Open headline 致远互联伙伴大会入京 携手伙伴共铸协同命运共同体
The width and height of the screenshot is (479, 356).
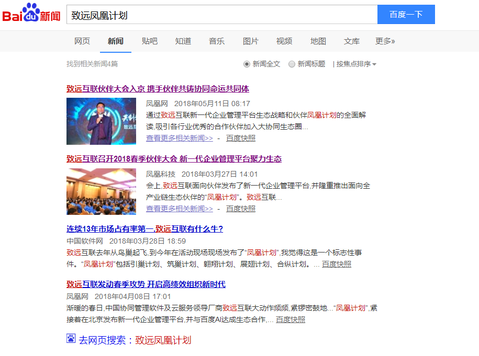click(x=158, y=89)
